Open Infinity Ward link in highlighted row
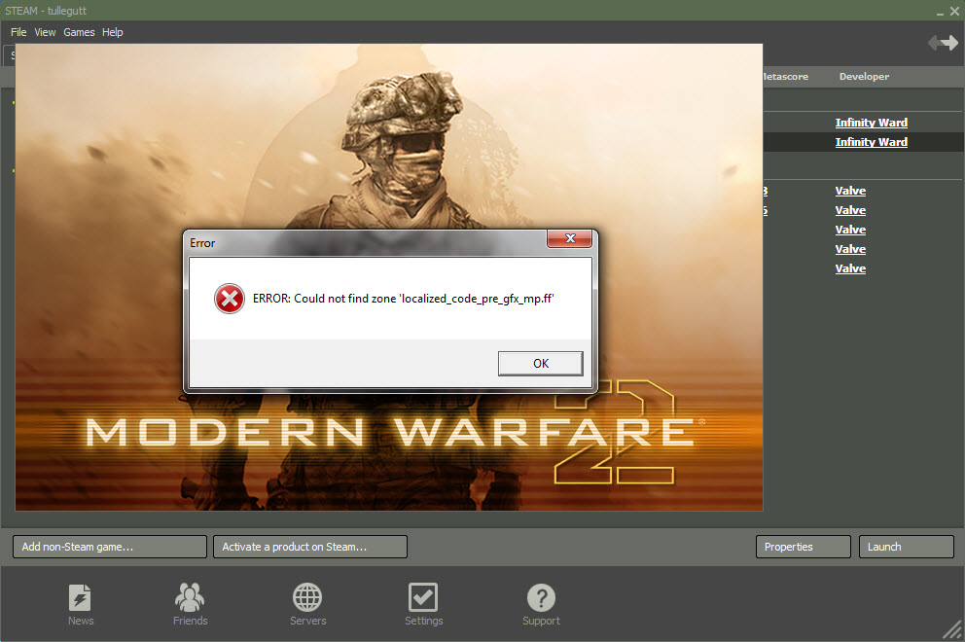The image size is (965, 642). (x=872, y=142)
